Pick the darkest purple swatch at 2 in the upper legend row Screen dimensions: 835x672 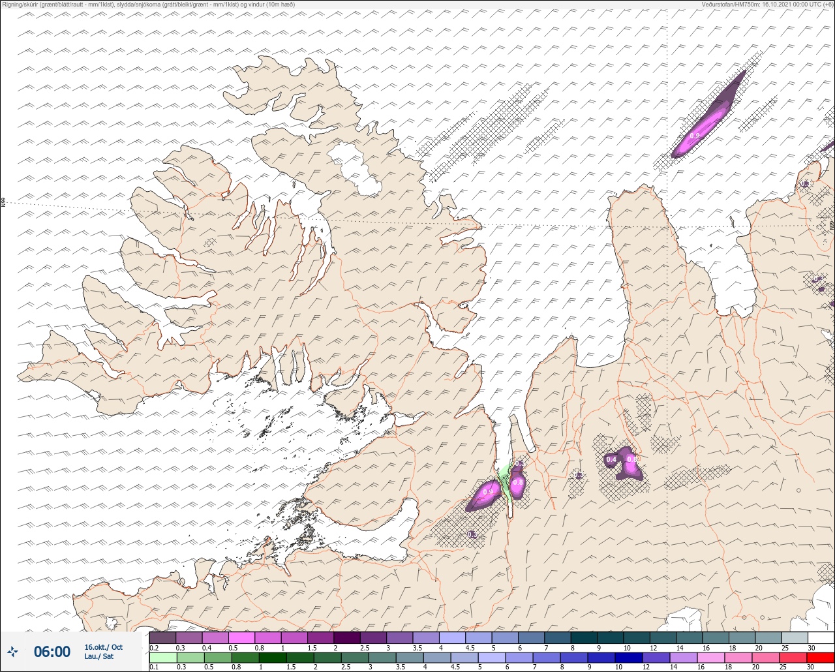[346, 637]
